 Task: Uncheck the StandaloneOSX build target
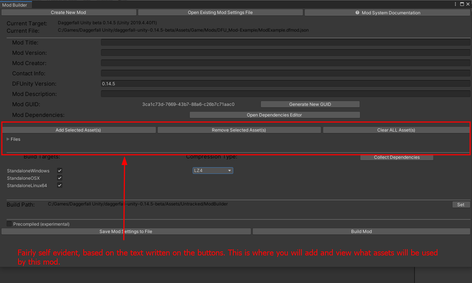[x=60, y=178]
